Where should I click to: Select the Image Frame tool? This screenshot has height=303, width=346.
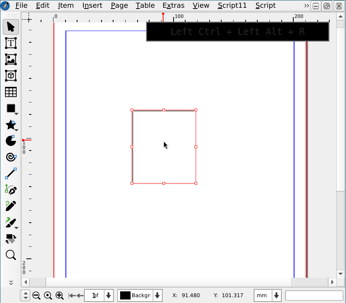10,59
